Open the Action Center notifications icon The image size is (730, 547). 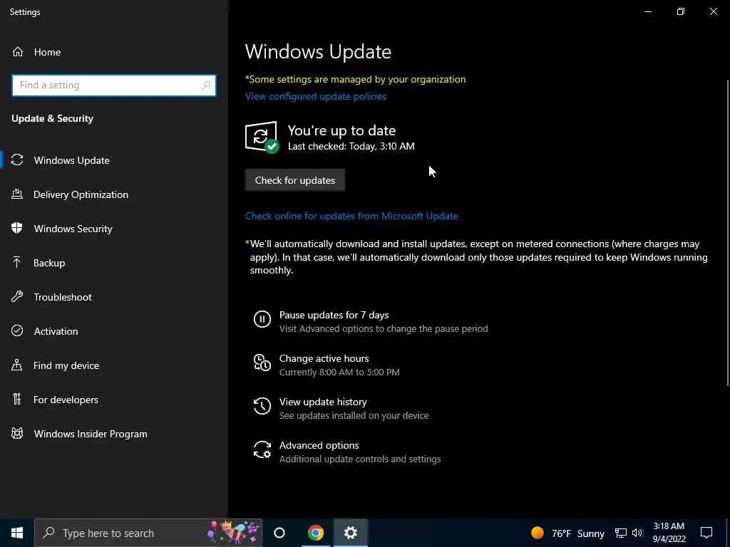pos(706,533)
